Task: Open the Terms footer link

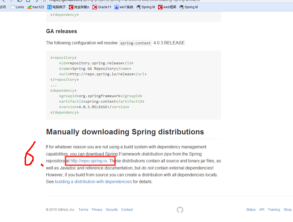Action: pyautogui.click(x=83, y=210)
